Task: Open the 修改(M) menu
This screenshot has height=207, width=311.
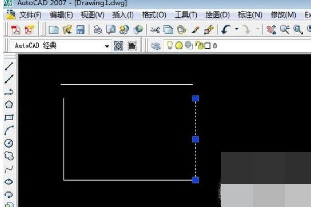Action: pos(284,15)
